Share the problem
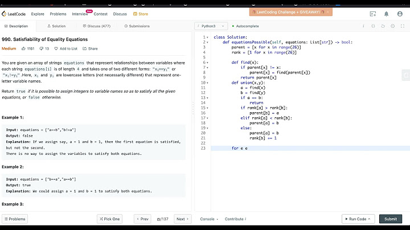 click(90, 48)
